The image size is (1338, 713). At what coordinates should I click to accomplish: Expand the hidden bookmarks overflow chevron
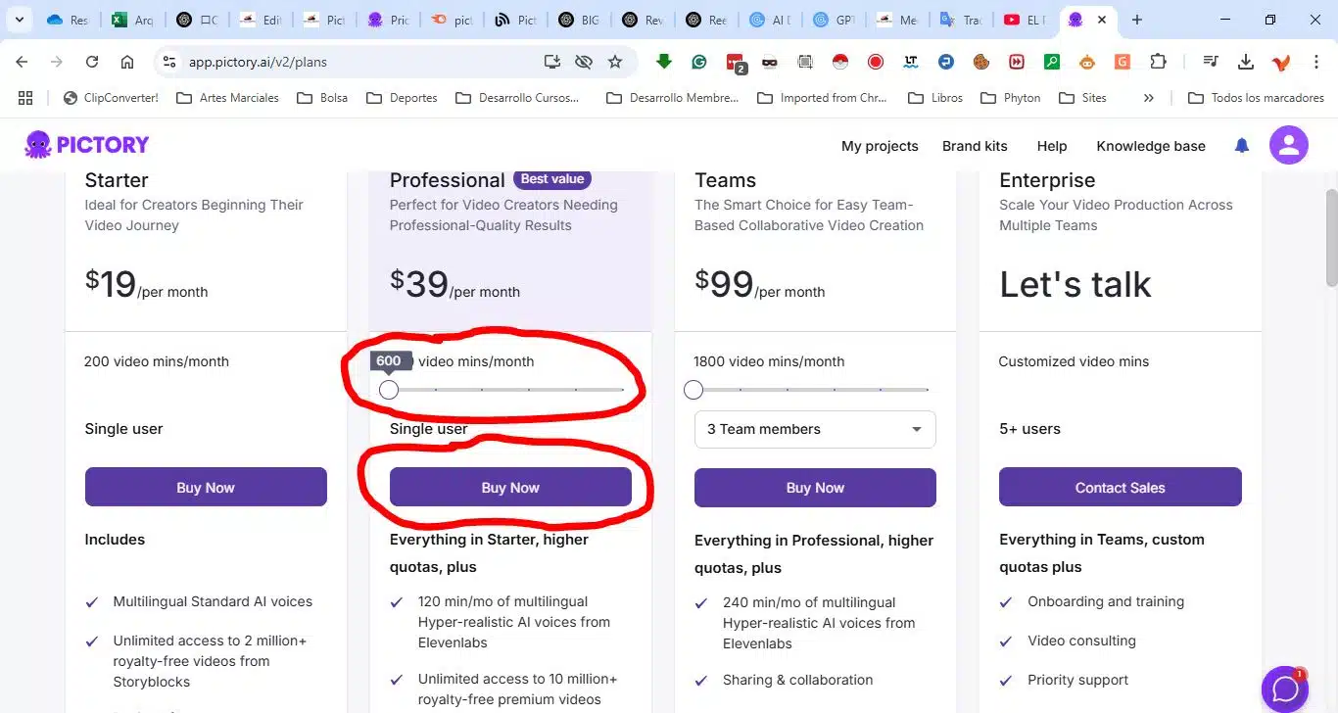click(1149, 98)
